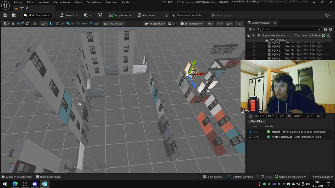Click the pin column header icon

pyautogui.click(x=259, y=36)
